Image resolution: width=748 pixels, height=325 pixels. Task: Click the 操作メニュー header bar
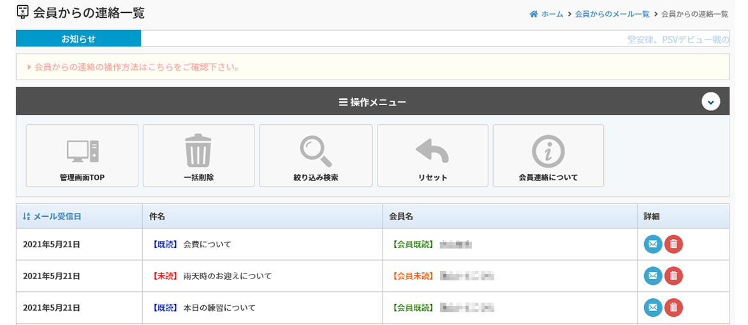click(372, 102)
